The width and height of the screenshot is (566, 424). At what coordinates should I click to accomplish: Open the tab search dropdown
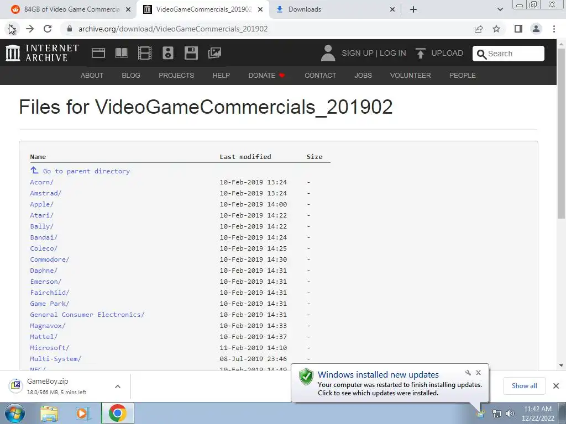(500, 9)
